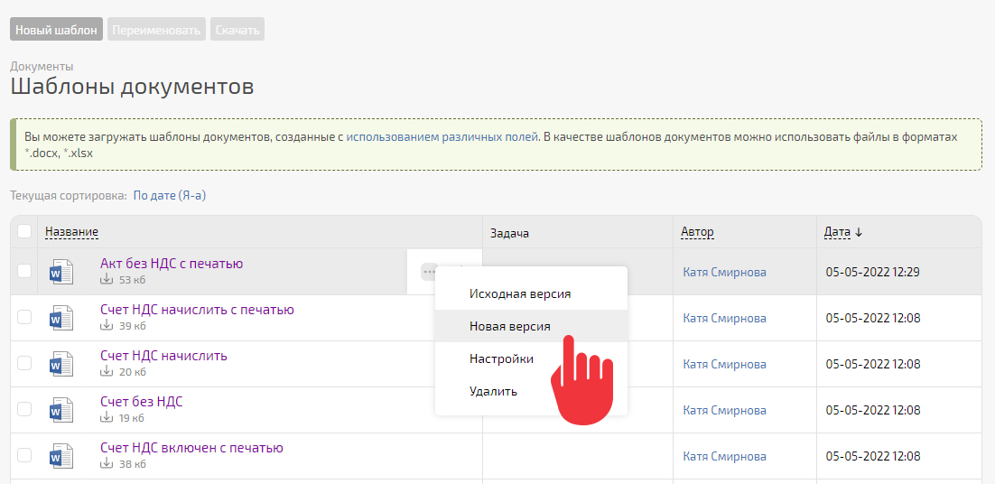
Task: Click Word file icon beside Счет НДС начислить
Action: pyautogui.click(x=61, y=364)
